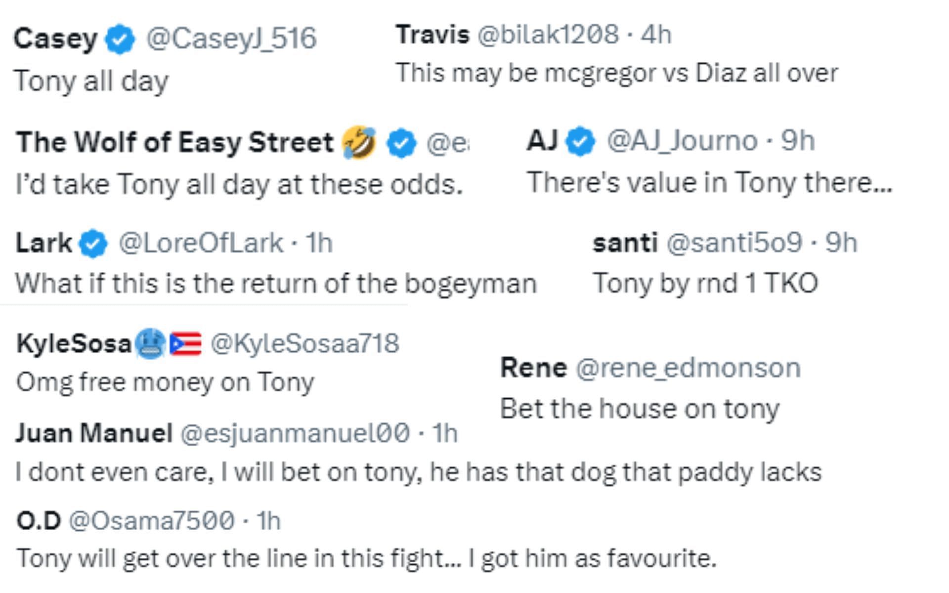Click the laughing emoji after Easy Street
The image size is (949, 593).
[x=359, y=142]
